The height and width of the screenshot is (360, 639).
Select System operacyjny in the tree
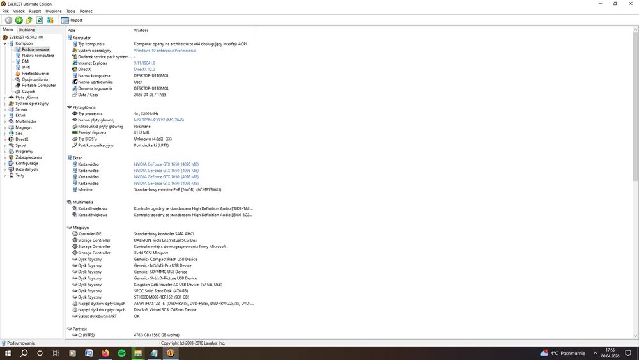tap(32, 104)
